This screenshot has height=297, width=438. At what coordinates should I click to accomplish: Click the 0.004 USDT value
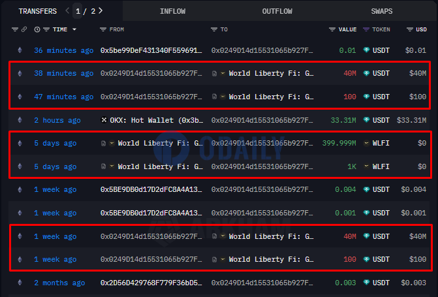click(x=345, y=189)
